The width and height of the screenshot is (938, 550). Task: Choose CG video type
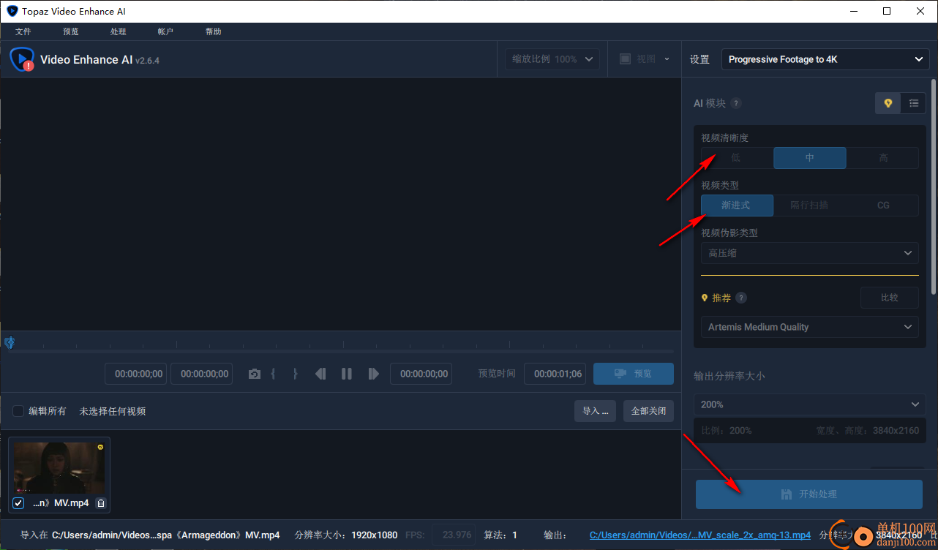883,206
